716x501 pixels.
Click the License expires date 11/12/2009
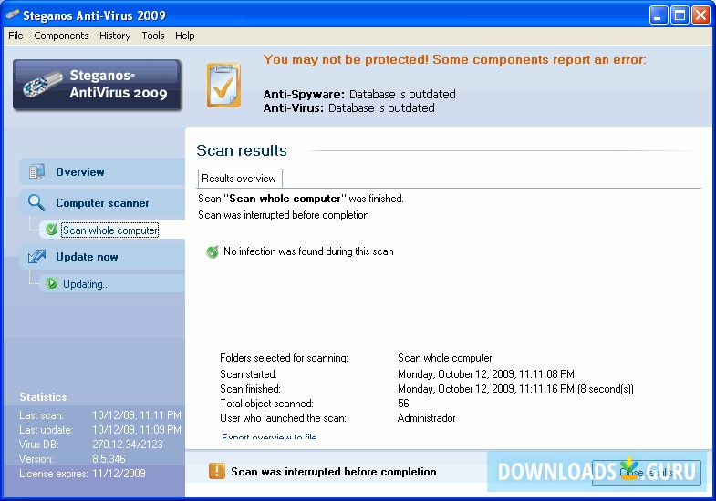(x=119, y=474)
